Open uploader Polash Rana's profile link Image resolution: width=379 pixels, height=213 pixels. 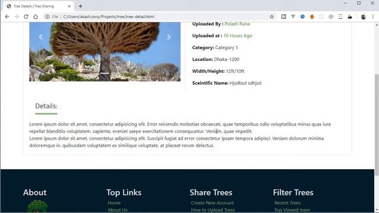point(237,24)
